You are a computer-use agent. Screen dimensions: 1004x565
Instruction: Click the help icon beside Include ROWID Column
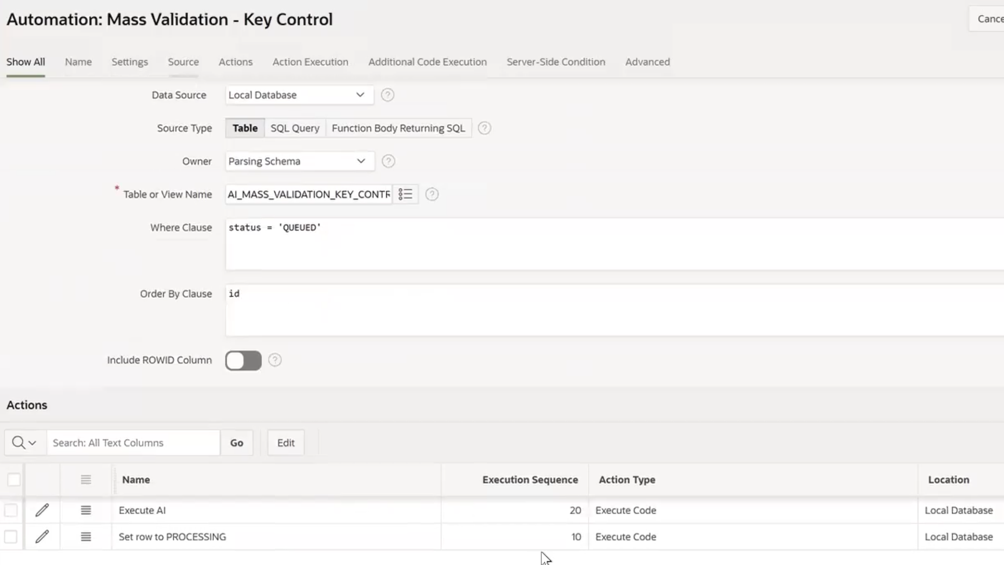[x=275, y=360]
